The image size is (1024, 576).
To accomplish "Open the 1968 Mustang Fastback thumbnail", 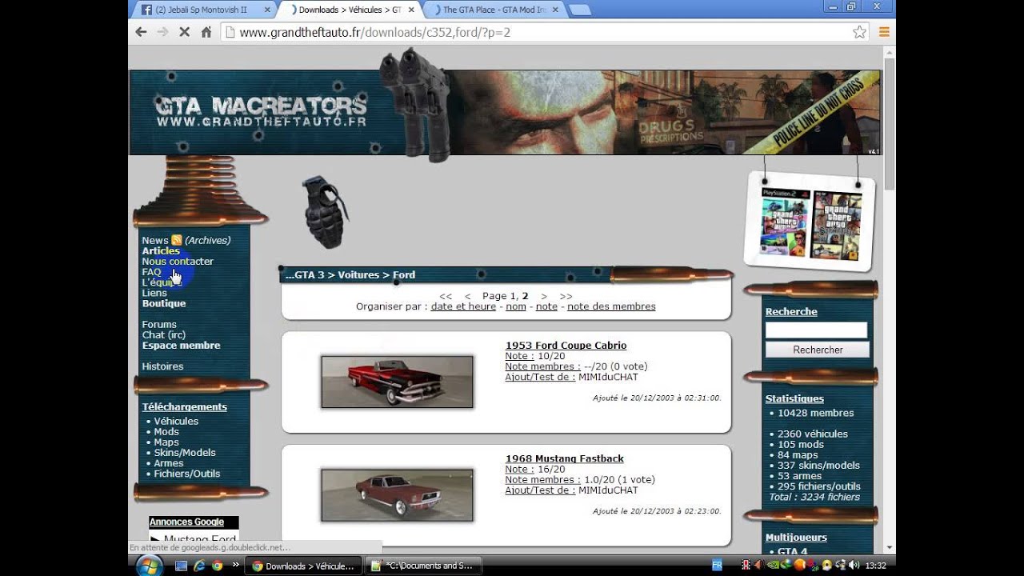I will tap(397, 495).
